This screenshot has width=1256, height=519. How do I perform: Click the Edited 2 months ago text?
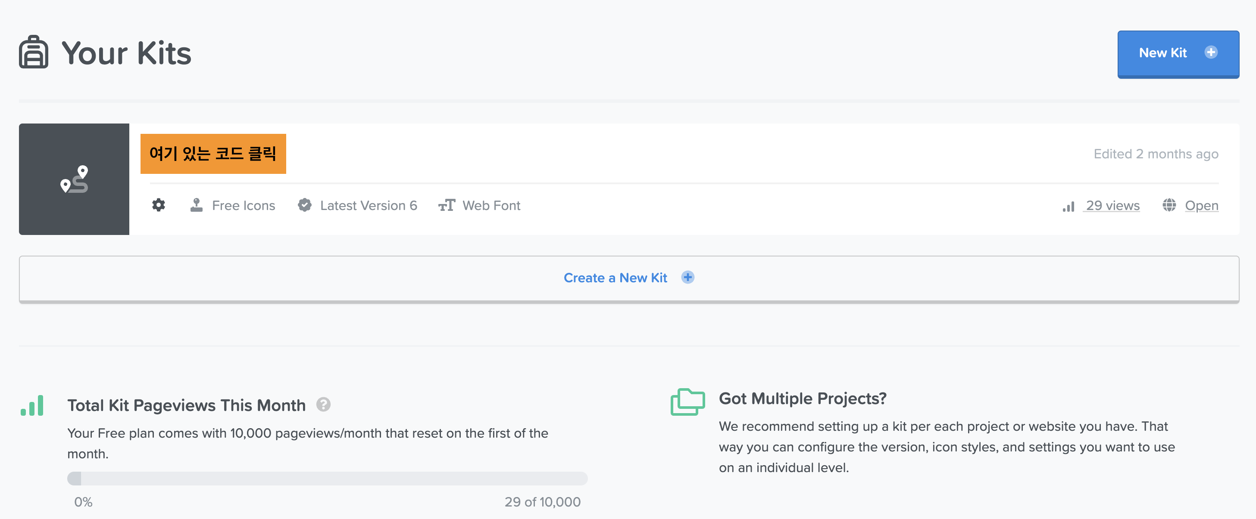(x=1156, y=154)
